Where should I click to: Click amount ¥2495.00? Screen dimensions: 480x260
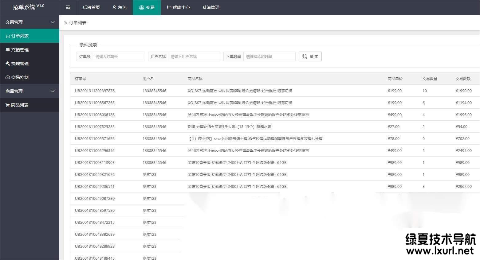464,151
